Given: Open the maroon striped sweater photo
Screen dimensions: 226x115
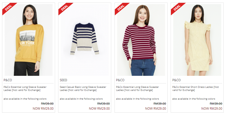Looking at the screenshot, I should point(141,40).
